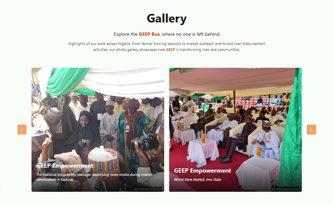This screenshot has height=205, width=333.
Task: Go to previous gallery slide arrow
Action: point(22,130)
